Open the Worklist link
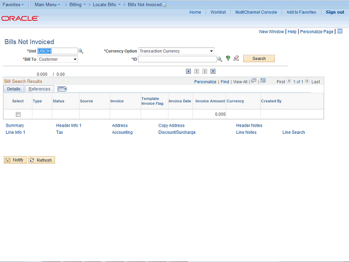The width and height of the screenshot is (349, 262). pyautogui.click(x=218, y=12)
